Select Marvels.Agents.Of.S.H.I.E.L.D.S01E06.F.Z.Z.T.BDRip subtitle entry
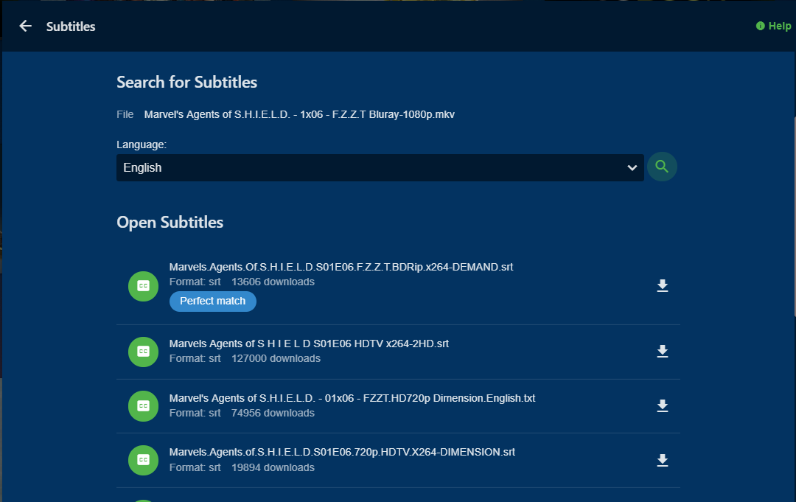796x502 pixels. tap(341, 267)
